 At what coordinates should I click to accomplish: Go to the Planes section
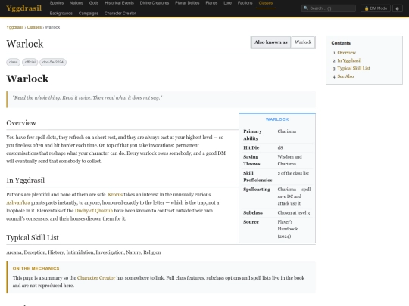click(x=211, y=3)
